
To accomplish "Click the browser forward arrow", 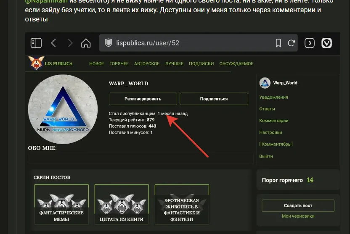I will 70,43.
